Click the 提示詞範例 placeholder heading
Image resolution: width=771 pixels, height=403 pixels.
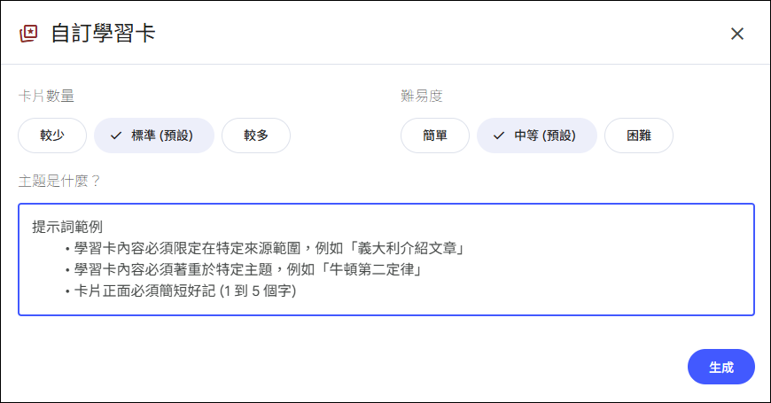(x=67, y=227)
